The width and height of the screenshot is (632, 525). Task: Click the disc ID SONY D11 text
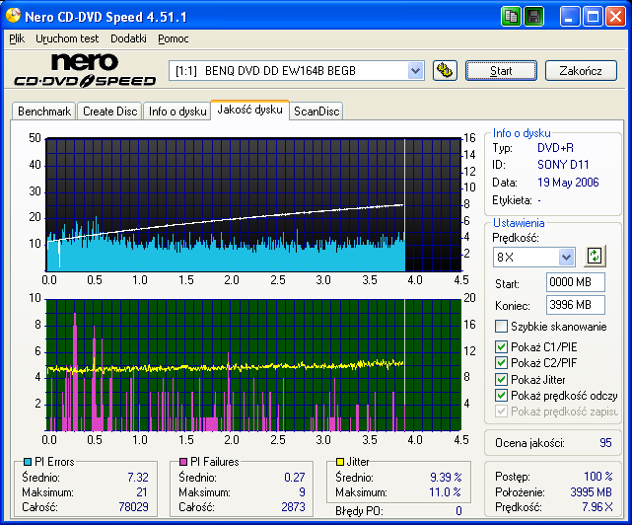click(x=563, y=165)
